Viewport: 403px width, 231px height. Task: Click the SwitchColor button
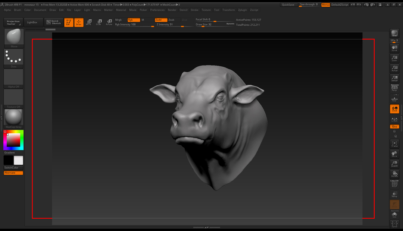(x=13, y=168)
